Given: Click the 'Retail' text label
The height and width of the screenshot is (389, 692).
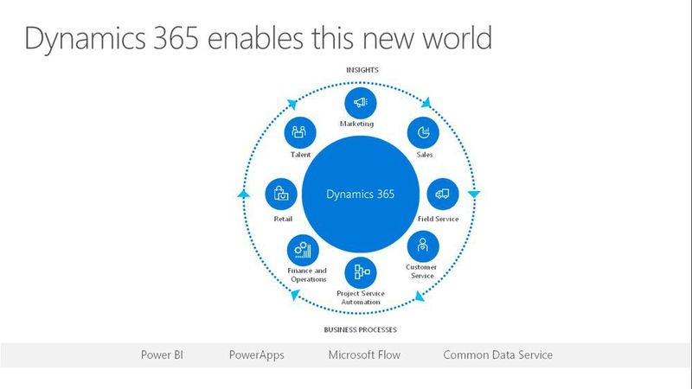Looking at the screenshot, I should point(283,219).
